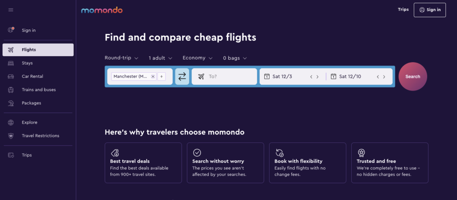Go to next departure date
The image size is (457, 200).
tap(317, 77)
